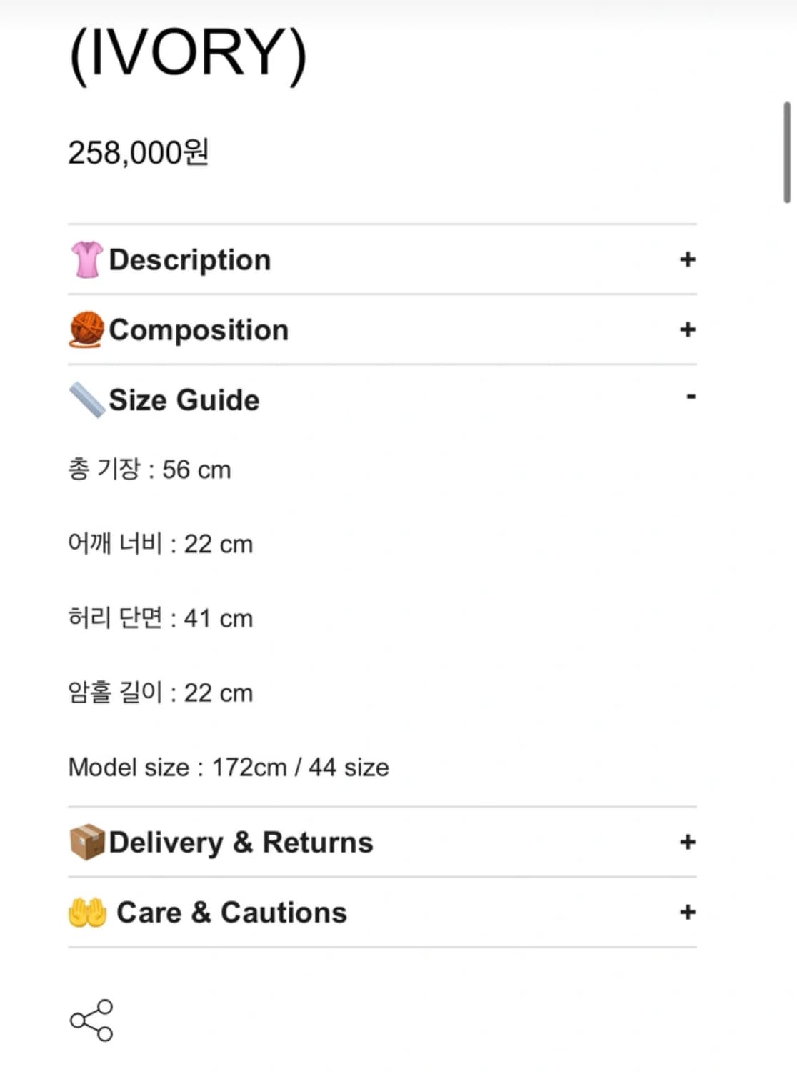Expand Composition with plus sign
The image size is (797, 1072).
(687, 329)
